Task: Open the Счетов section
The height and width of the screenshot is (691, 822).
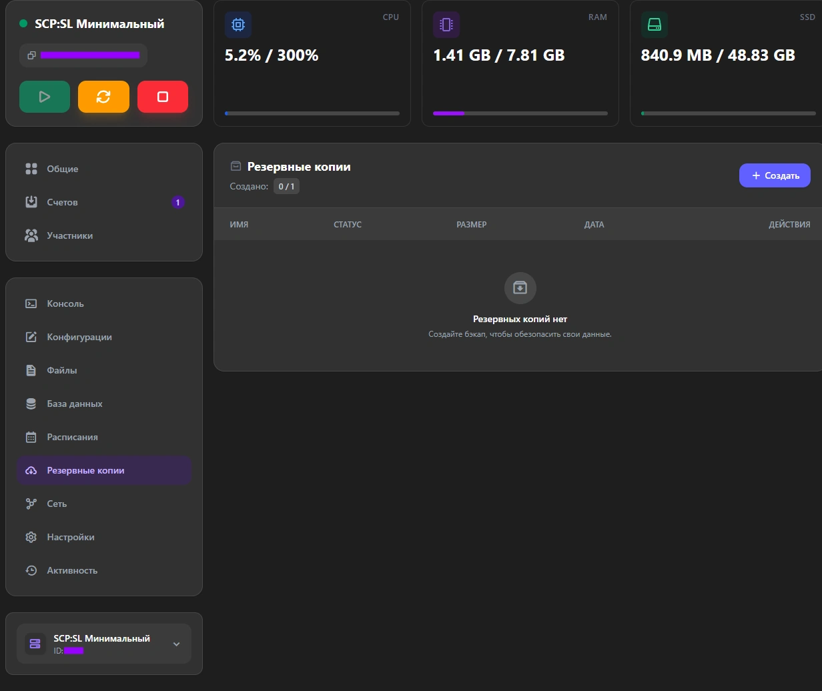Action: [x=104, y=202]
